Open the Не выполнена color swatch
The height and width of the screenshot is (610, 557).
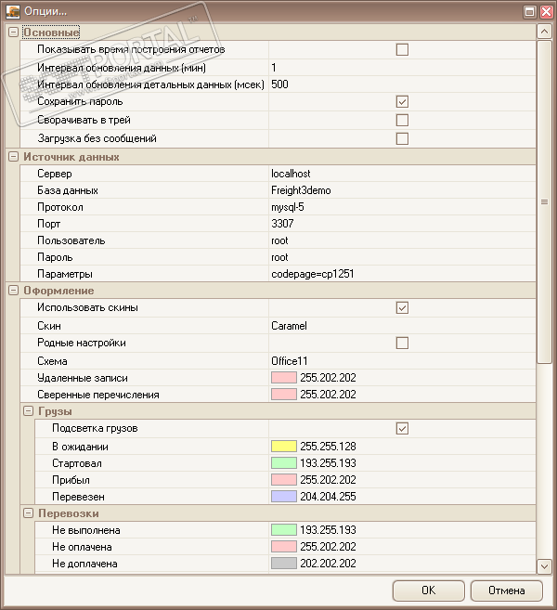pyautogui.click(x=284, y=530)
